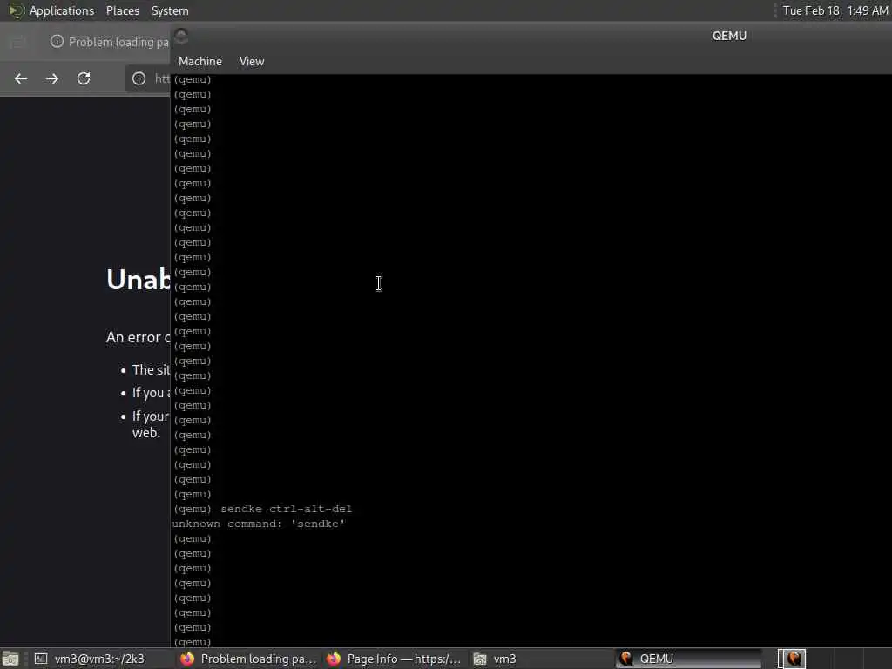Click the QEMU title bar text
The height and width of the screenshot is (669, 892).
coord(729,36)
